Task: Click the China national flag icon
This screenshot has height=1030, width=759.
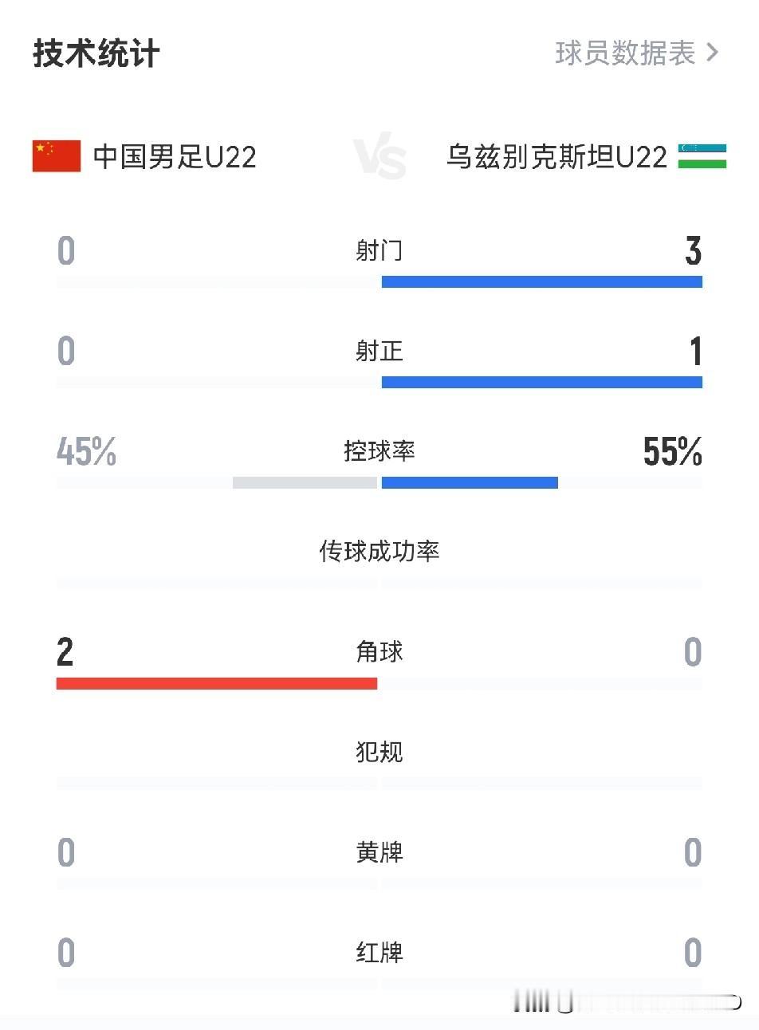Action: [x=56, y=156]
